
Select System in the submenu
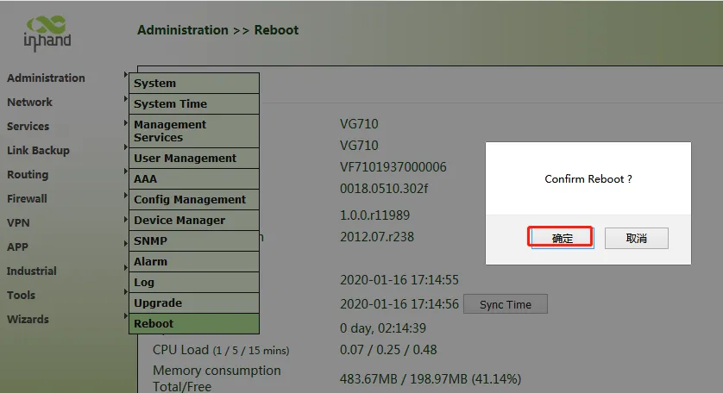tap(193, 84)
